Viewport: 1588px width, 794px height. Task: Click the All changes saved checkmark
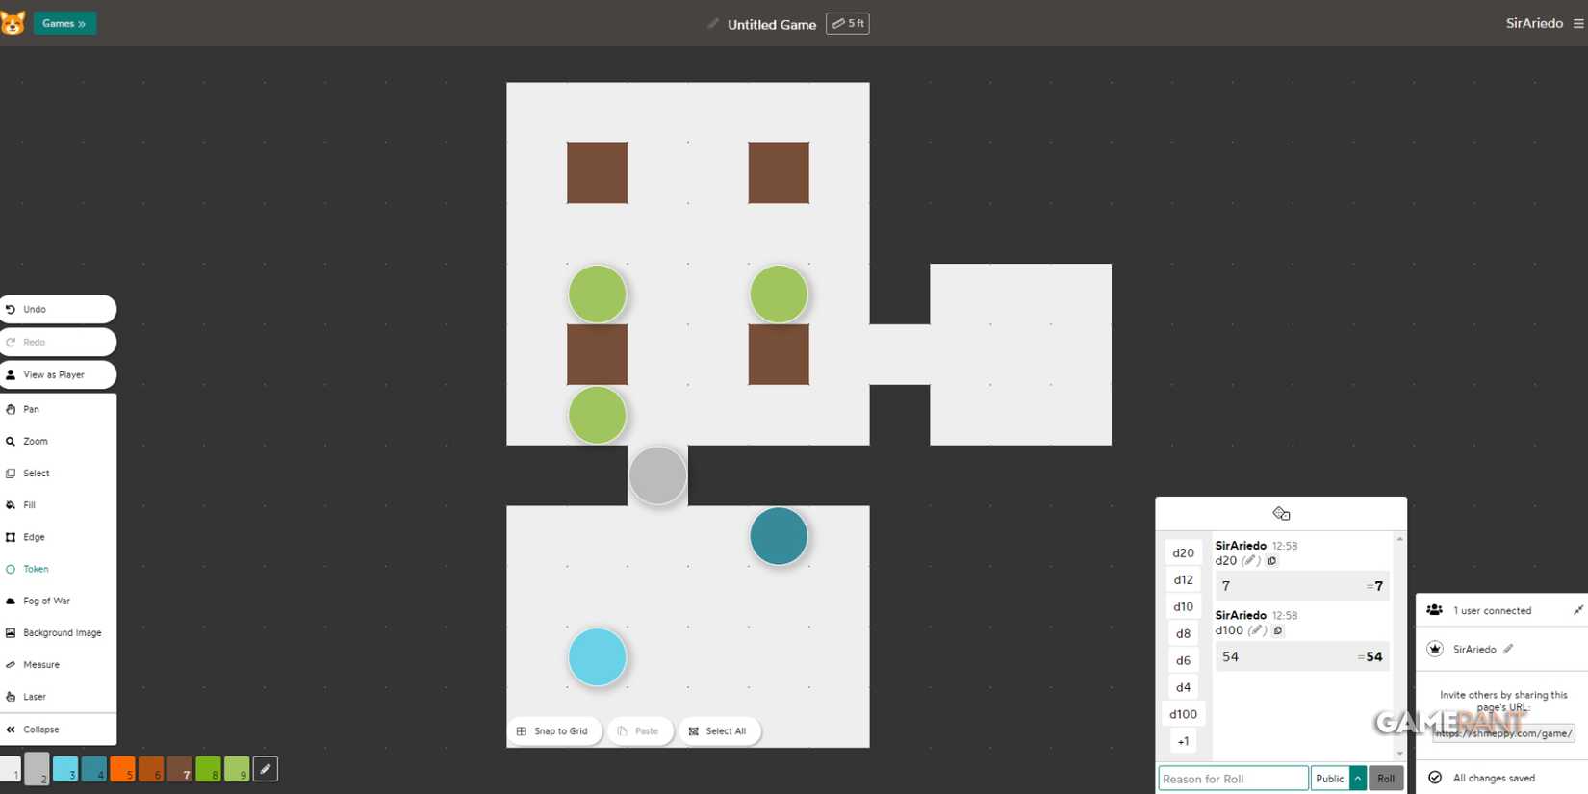pos(1435,778)
